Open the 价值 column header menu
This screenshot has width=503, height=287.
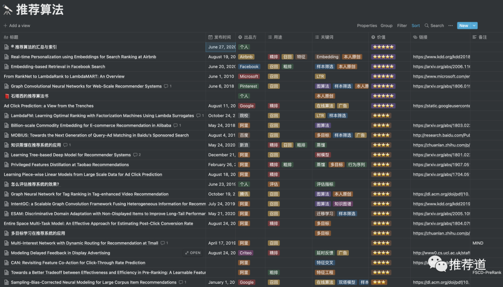381,37
